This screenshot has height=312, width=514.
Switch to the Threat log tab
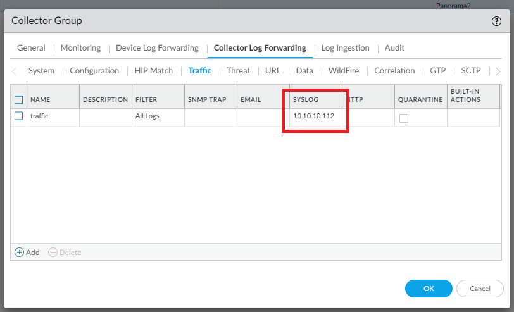click(x=238, y=70)
